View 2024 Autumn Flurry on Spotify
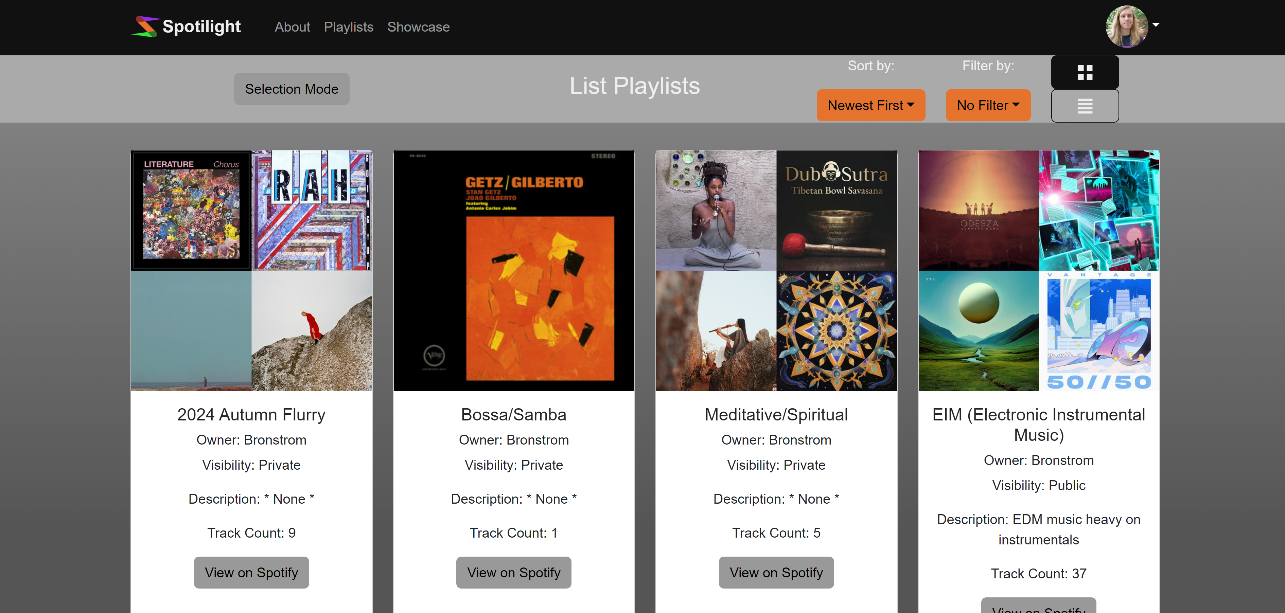Screen dimensions: 1285x613 pyautogui.click(x=251, y=573)
